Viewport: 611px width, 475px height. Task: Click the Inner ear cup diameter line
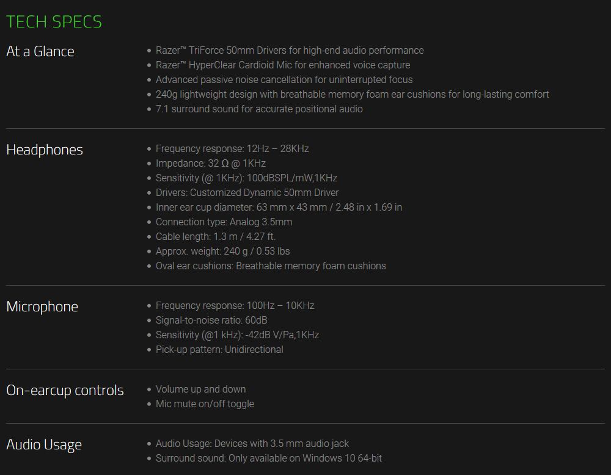tap(279, 208)
